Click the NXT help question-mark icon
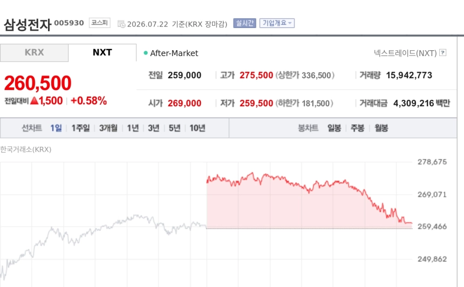 (x=443, y=53)
